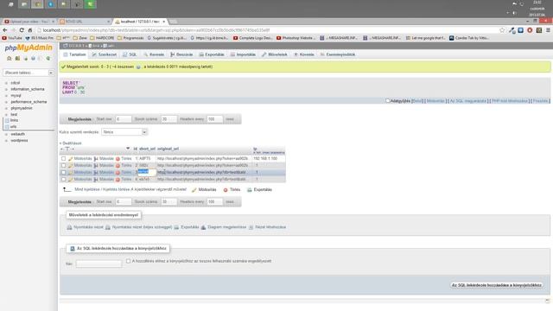The image size is (553, 311).
Task: Open the Recent tables dropdown
Action: click(x=29, y=73)
